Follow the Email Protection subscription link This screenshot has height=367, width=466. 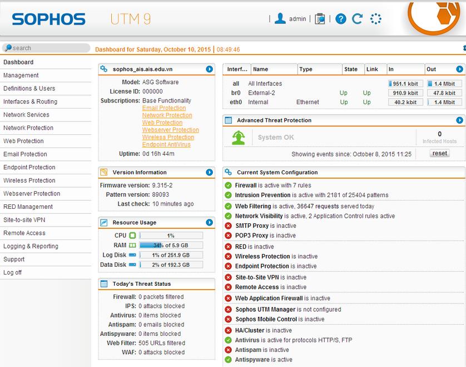[x=163, y=108]
